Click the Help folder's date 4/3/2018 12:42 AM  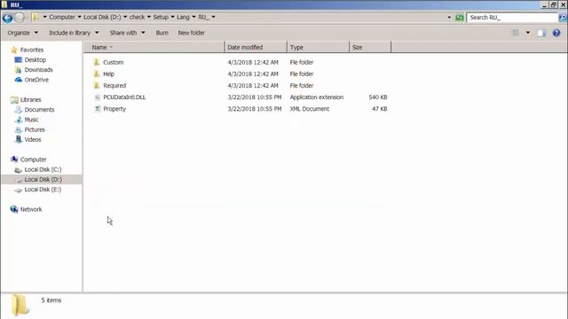coord(253,74)
